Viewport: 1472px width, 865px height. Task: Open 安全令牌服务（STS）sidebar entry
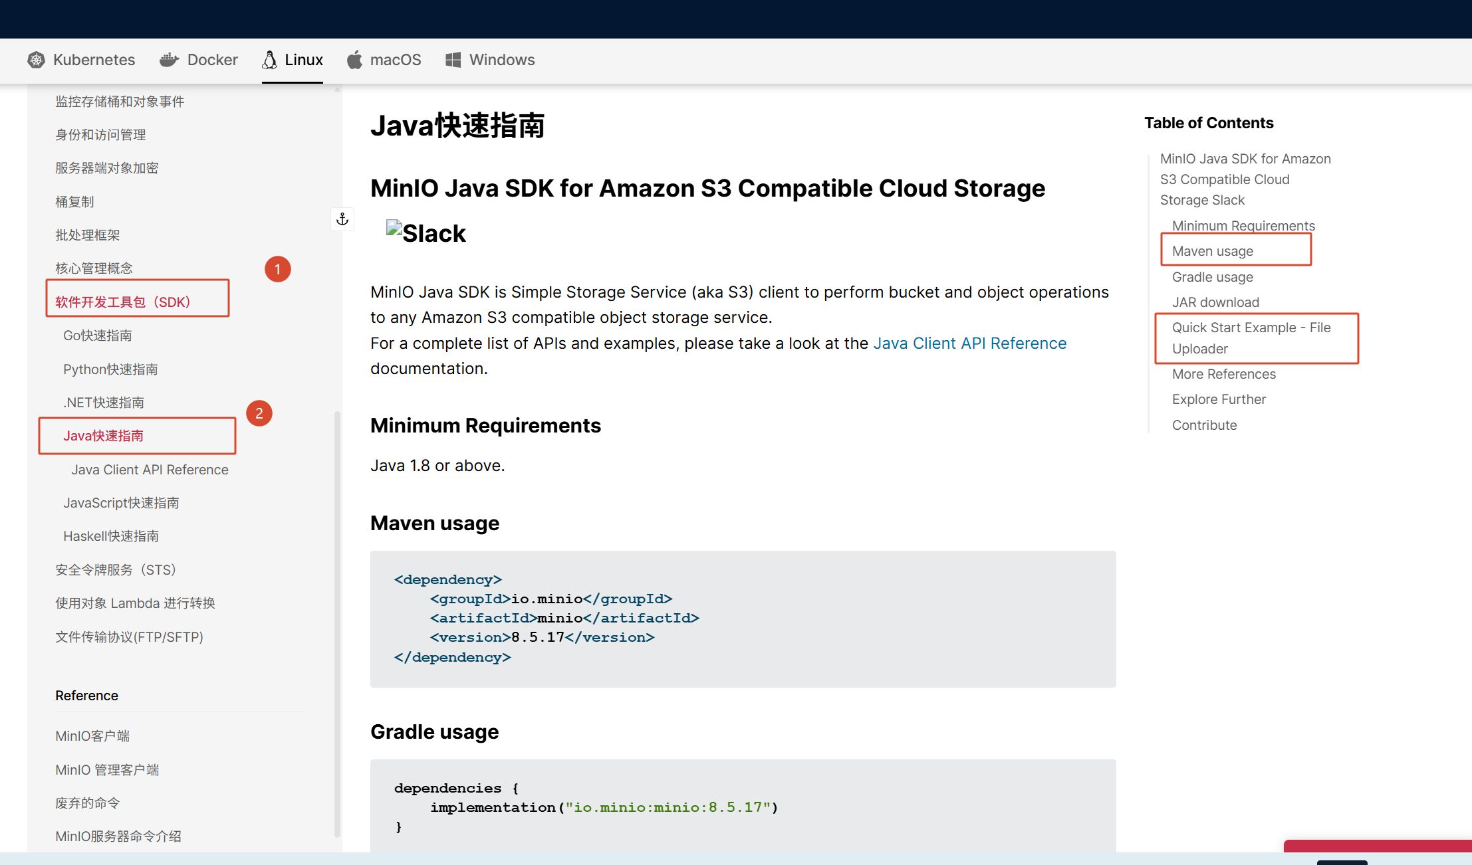116,570
